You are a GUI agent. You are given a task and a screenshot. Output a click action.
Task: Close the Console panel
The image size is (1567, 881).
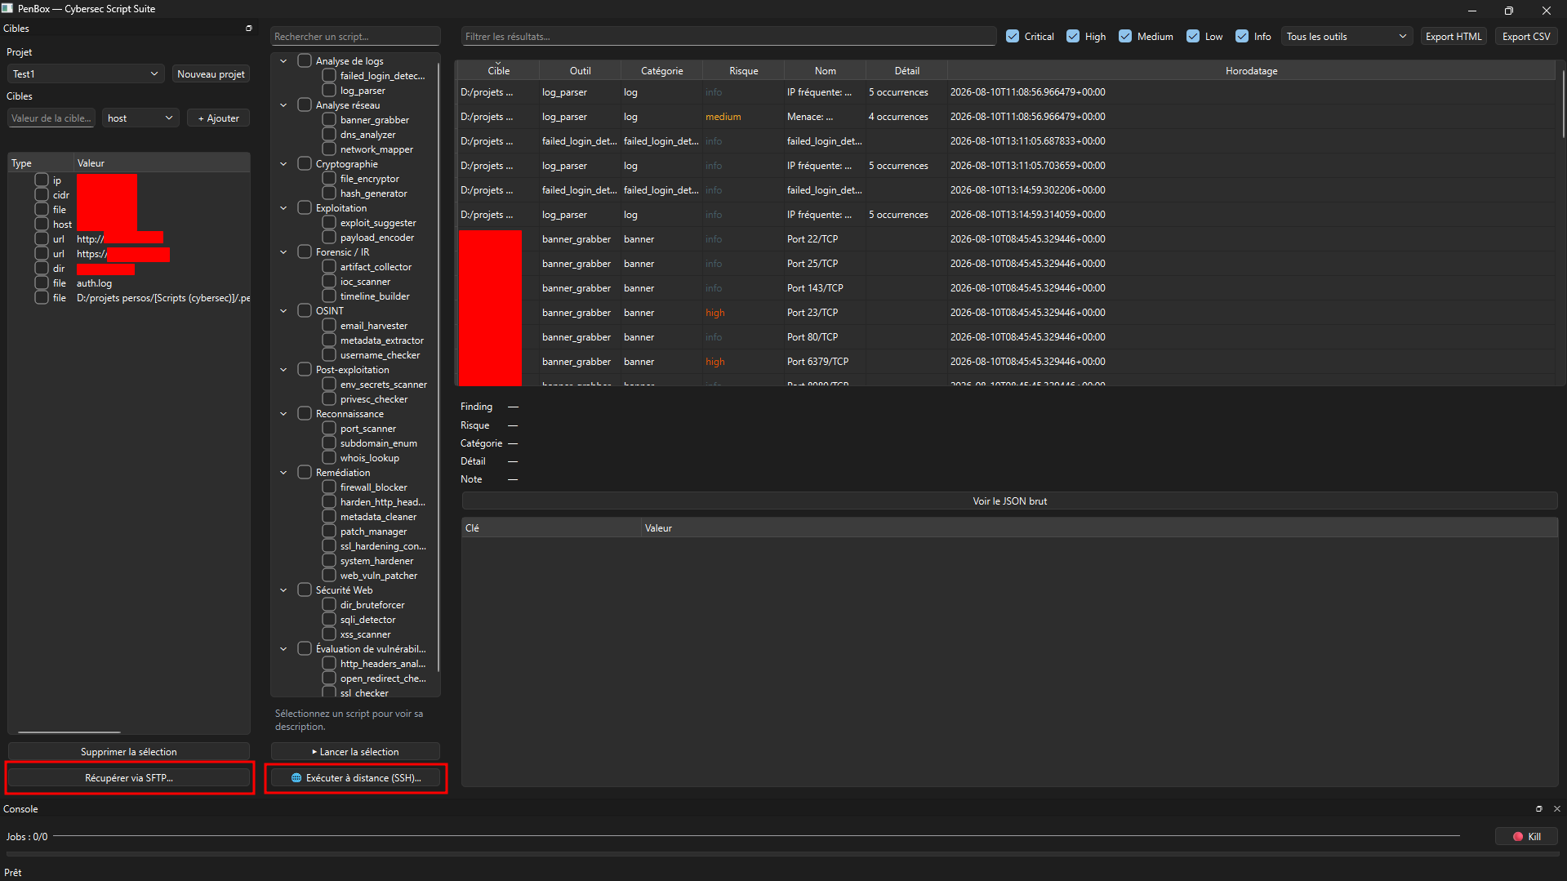coord(1556,809)
